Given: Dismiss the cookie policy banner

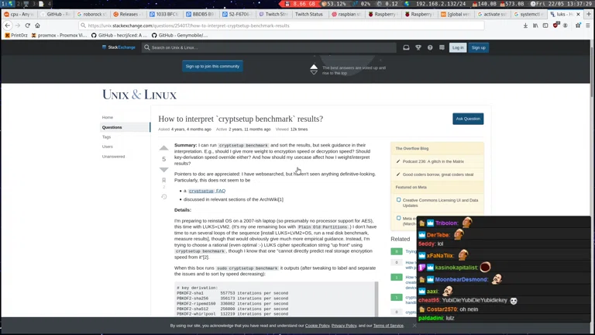Looking at the screenshot, I should pos(414,326).
